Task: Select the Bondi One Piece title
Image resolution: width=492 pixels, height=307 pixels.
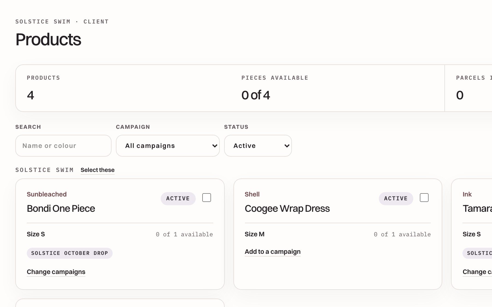Action: (x=61, y=208)
